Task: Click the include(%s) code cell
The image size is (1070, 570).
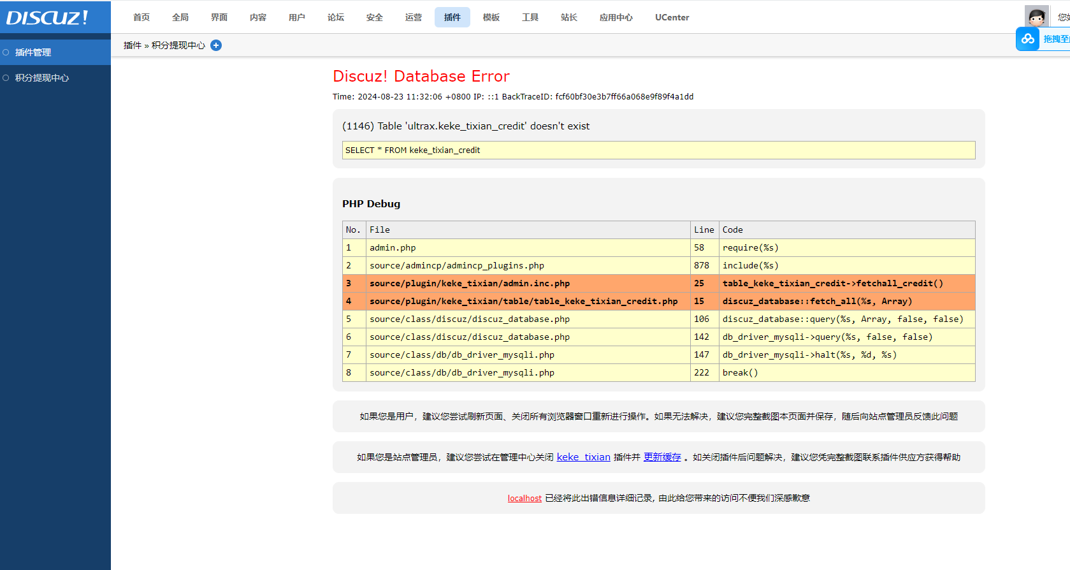Action: 847,266
